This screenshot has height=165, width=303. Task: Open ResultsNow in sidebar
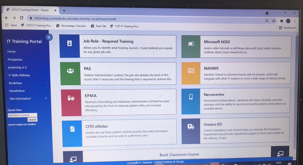[17, 91]
